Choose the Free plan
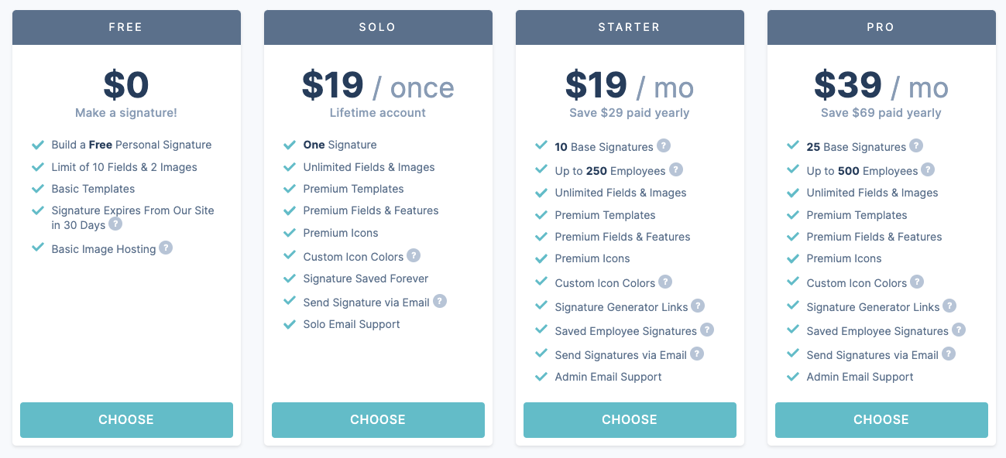Screen dimensions: 1006x458 point(126,419)
